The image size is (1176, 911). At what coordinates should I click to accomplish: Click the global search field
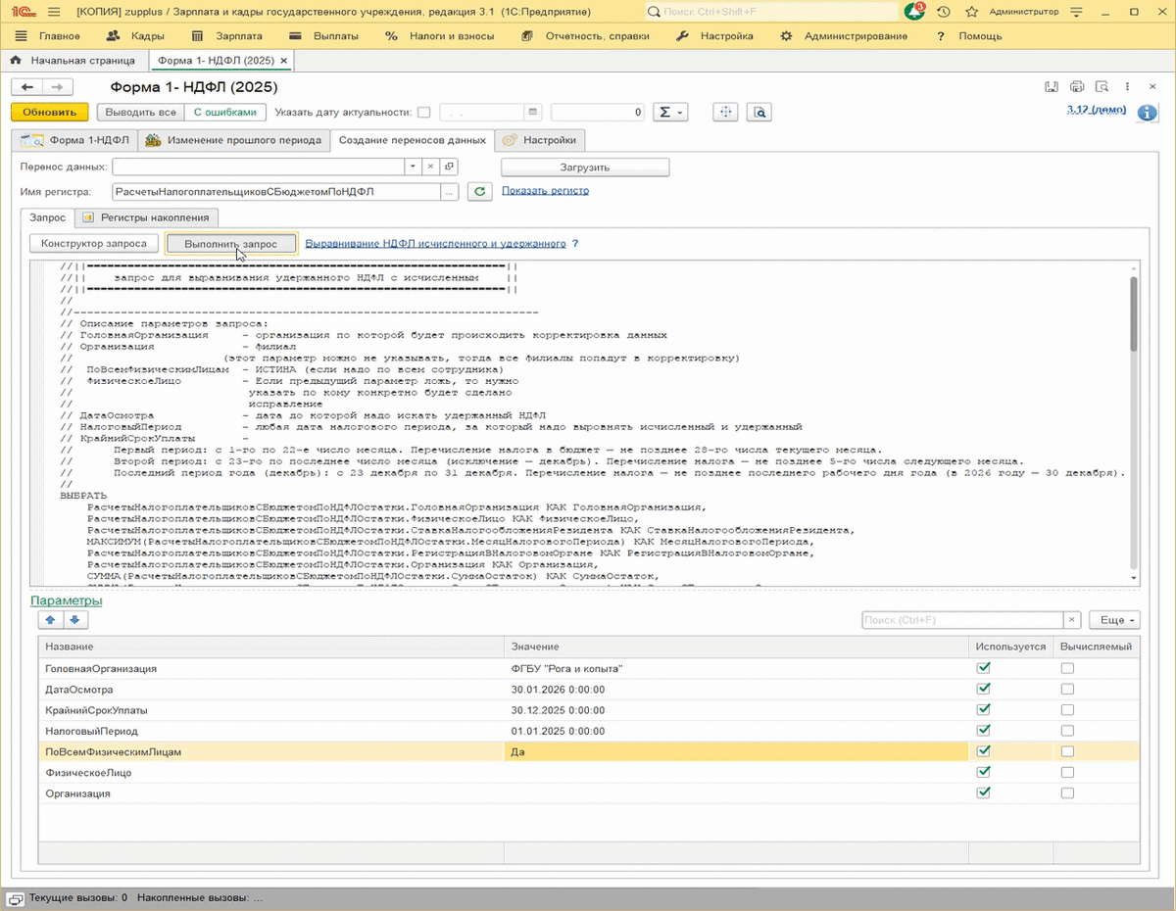pyautogui.click(x=771, y=12)
